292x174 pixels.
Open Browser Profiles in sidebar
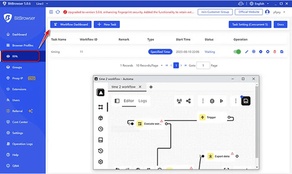click(20, 45)
